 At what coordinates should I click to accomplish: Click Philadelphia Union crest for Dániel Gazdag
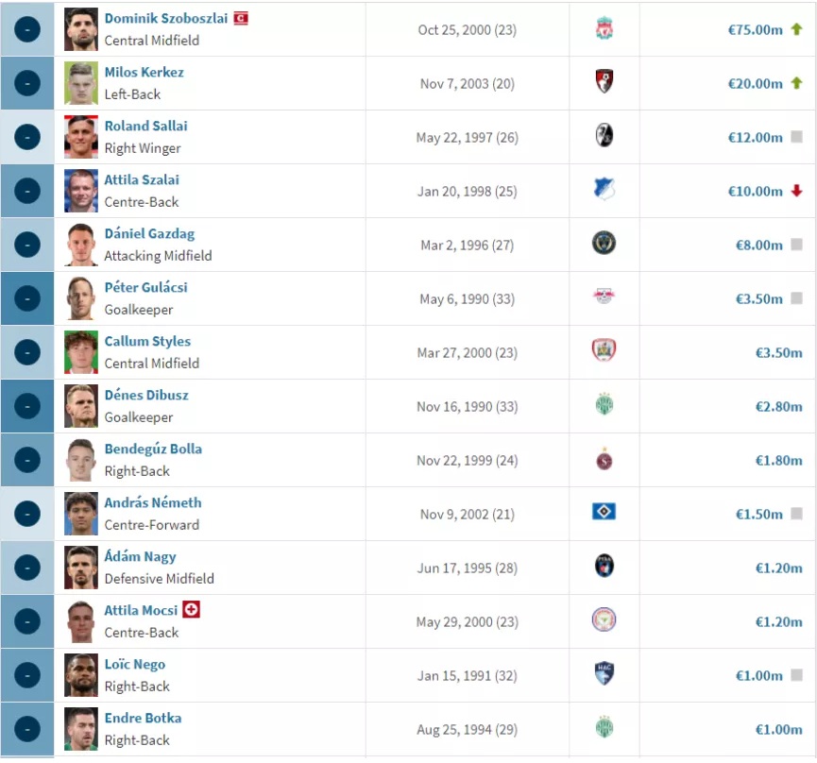pos(604,244)
